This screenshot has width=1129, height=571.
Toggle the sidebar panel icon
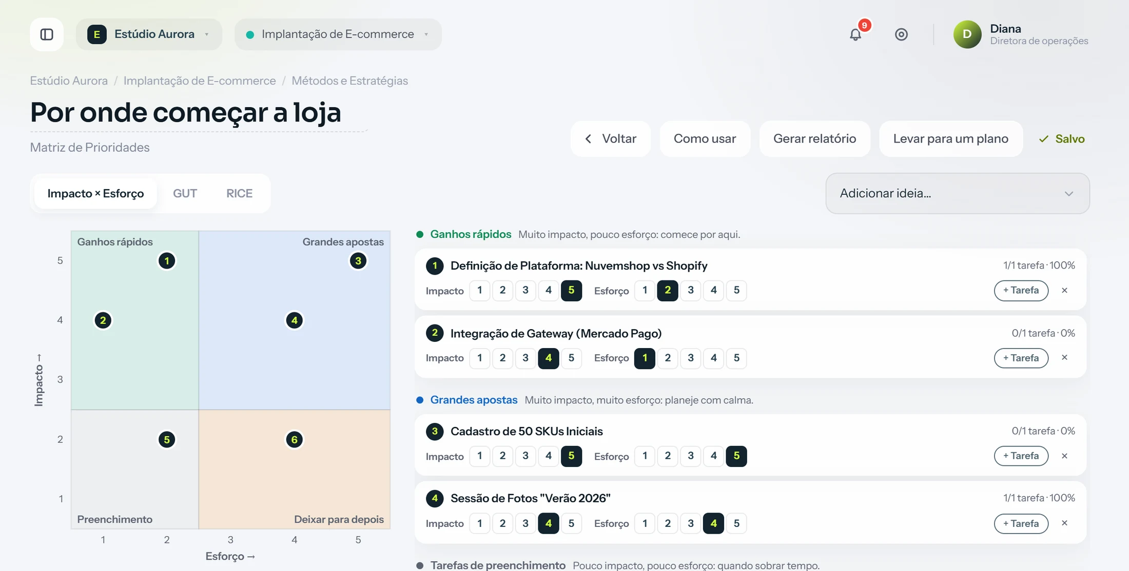click(47, 34)
